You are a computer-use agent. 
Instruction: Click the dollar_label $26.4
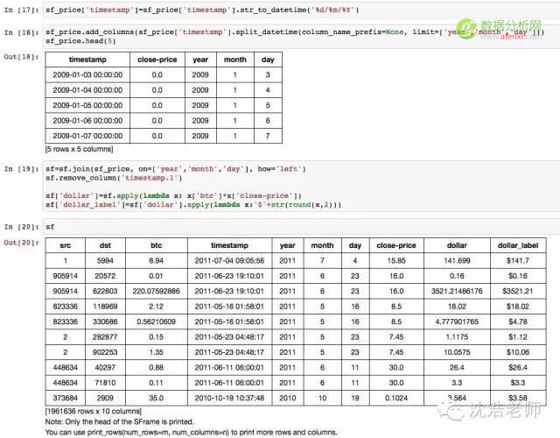point(518,368)
